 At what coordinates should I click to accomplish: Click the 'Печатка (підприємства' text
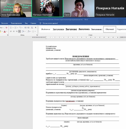[54, 107]
